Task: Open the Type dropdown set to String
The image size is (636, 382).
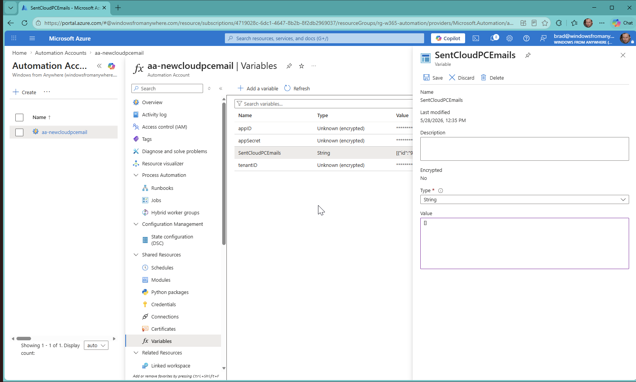Action: pos(525,199)
